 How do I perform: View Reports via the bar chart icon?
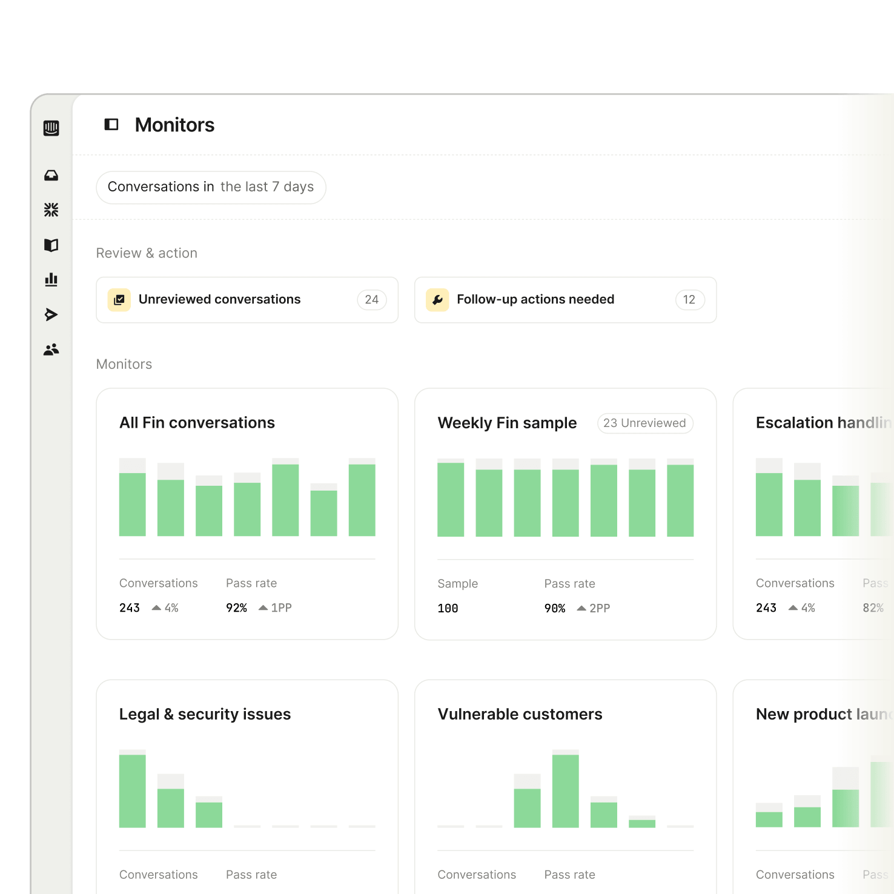[51, 279]
